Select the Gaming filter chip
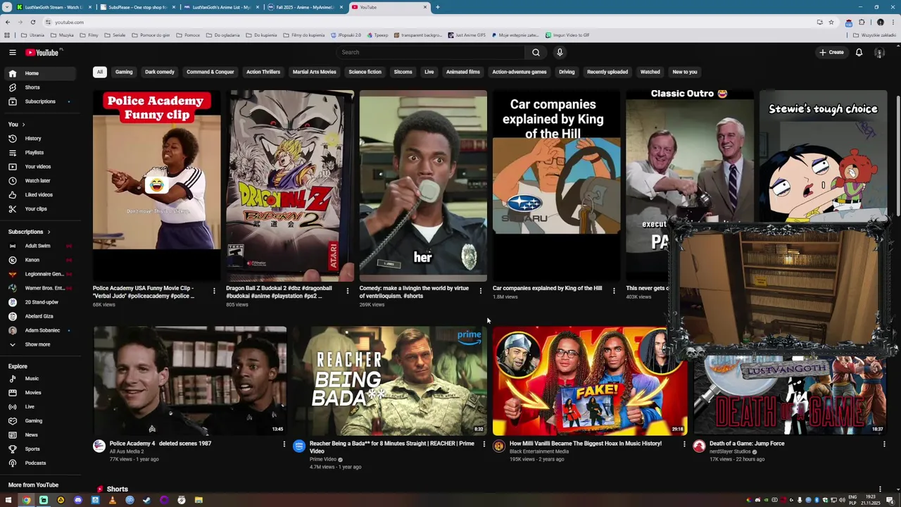 pos(124,72)
